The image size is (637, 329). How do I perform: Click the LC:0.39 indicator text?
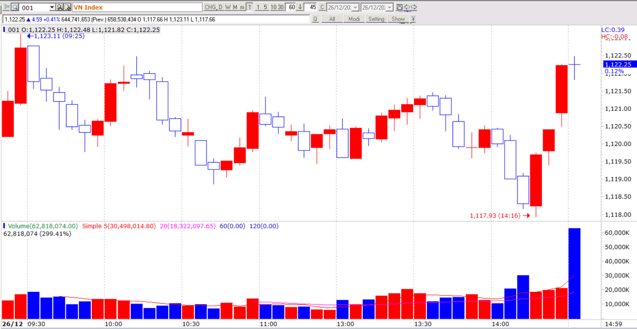tap(613, 30)
